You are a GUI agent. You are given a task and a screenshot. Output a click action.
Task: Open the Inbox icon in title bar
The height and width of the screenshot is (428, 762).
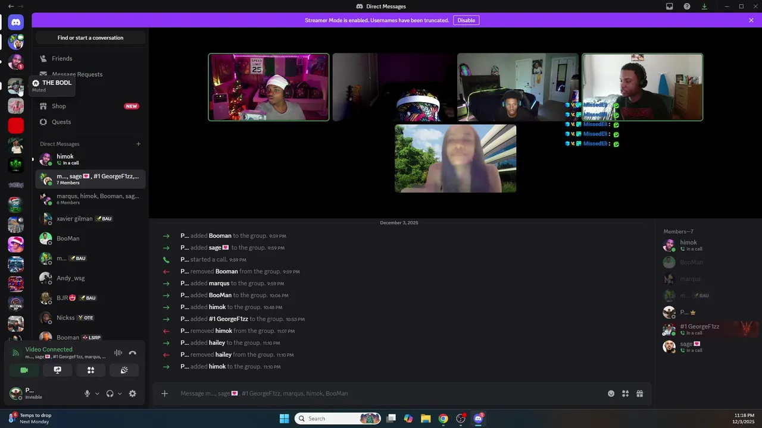670,7
